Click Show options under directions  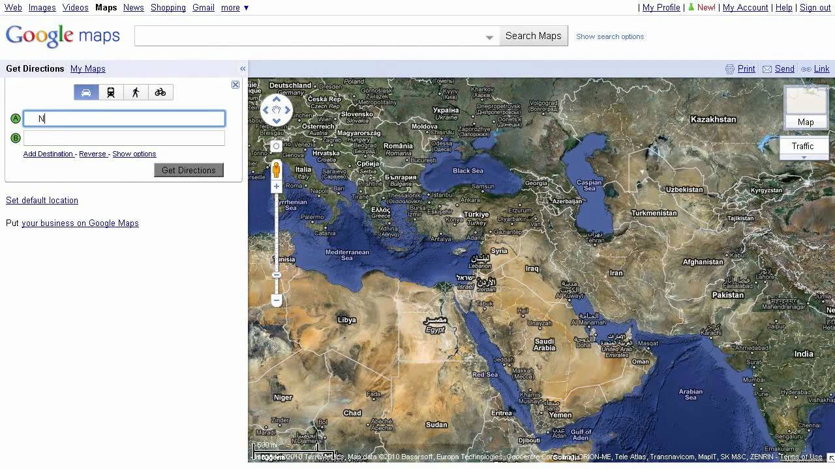click(134, 154)
